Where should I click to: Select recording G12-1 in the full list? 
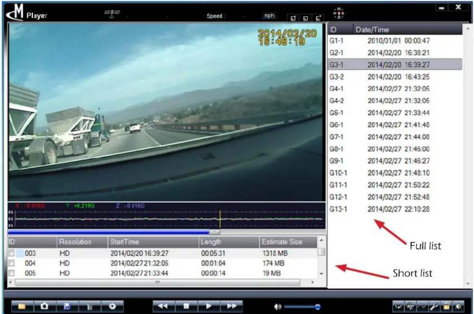pyautogui.click(x=395, y=197)
